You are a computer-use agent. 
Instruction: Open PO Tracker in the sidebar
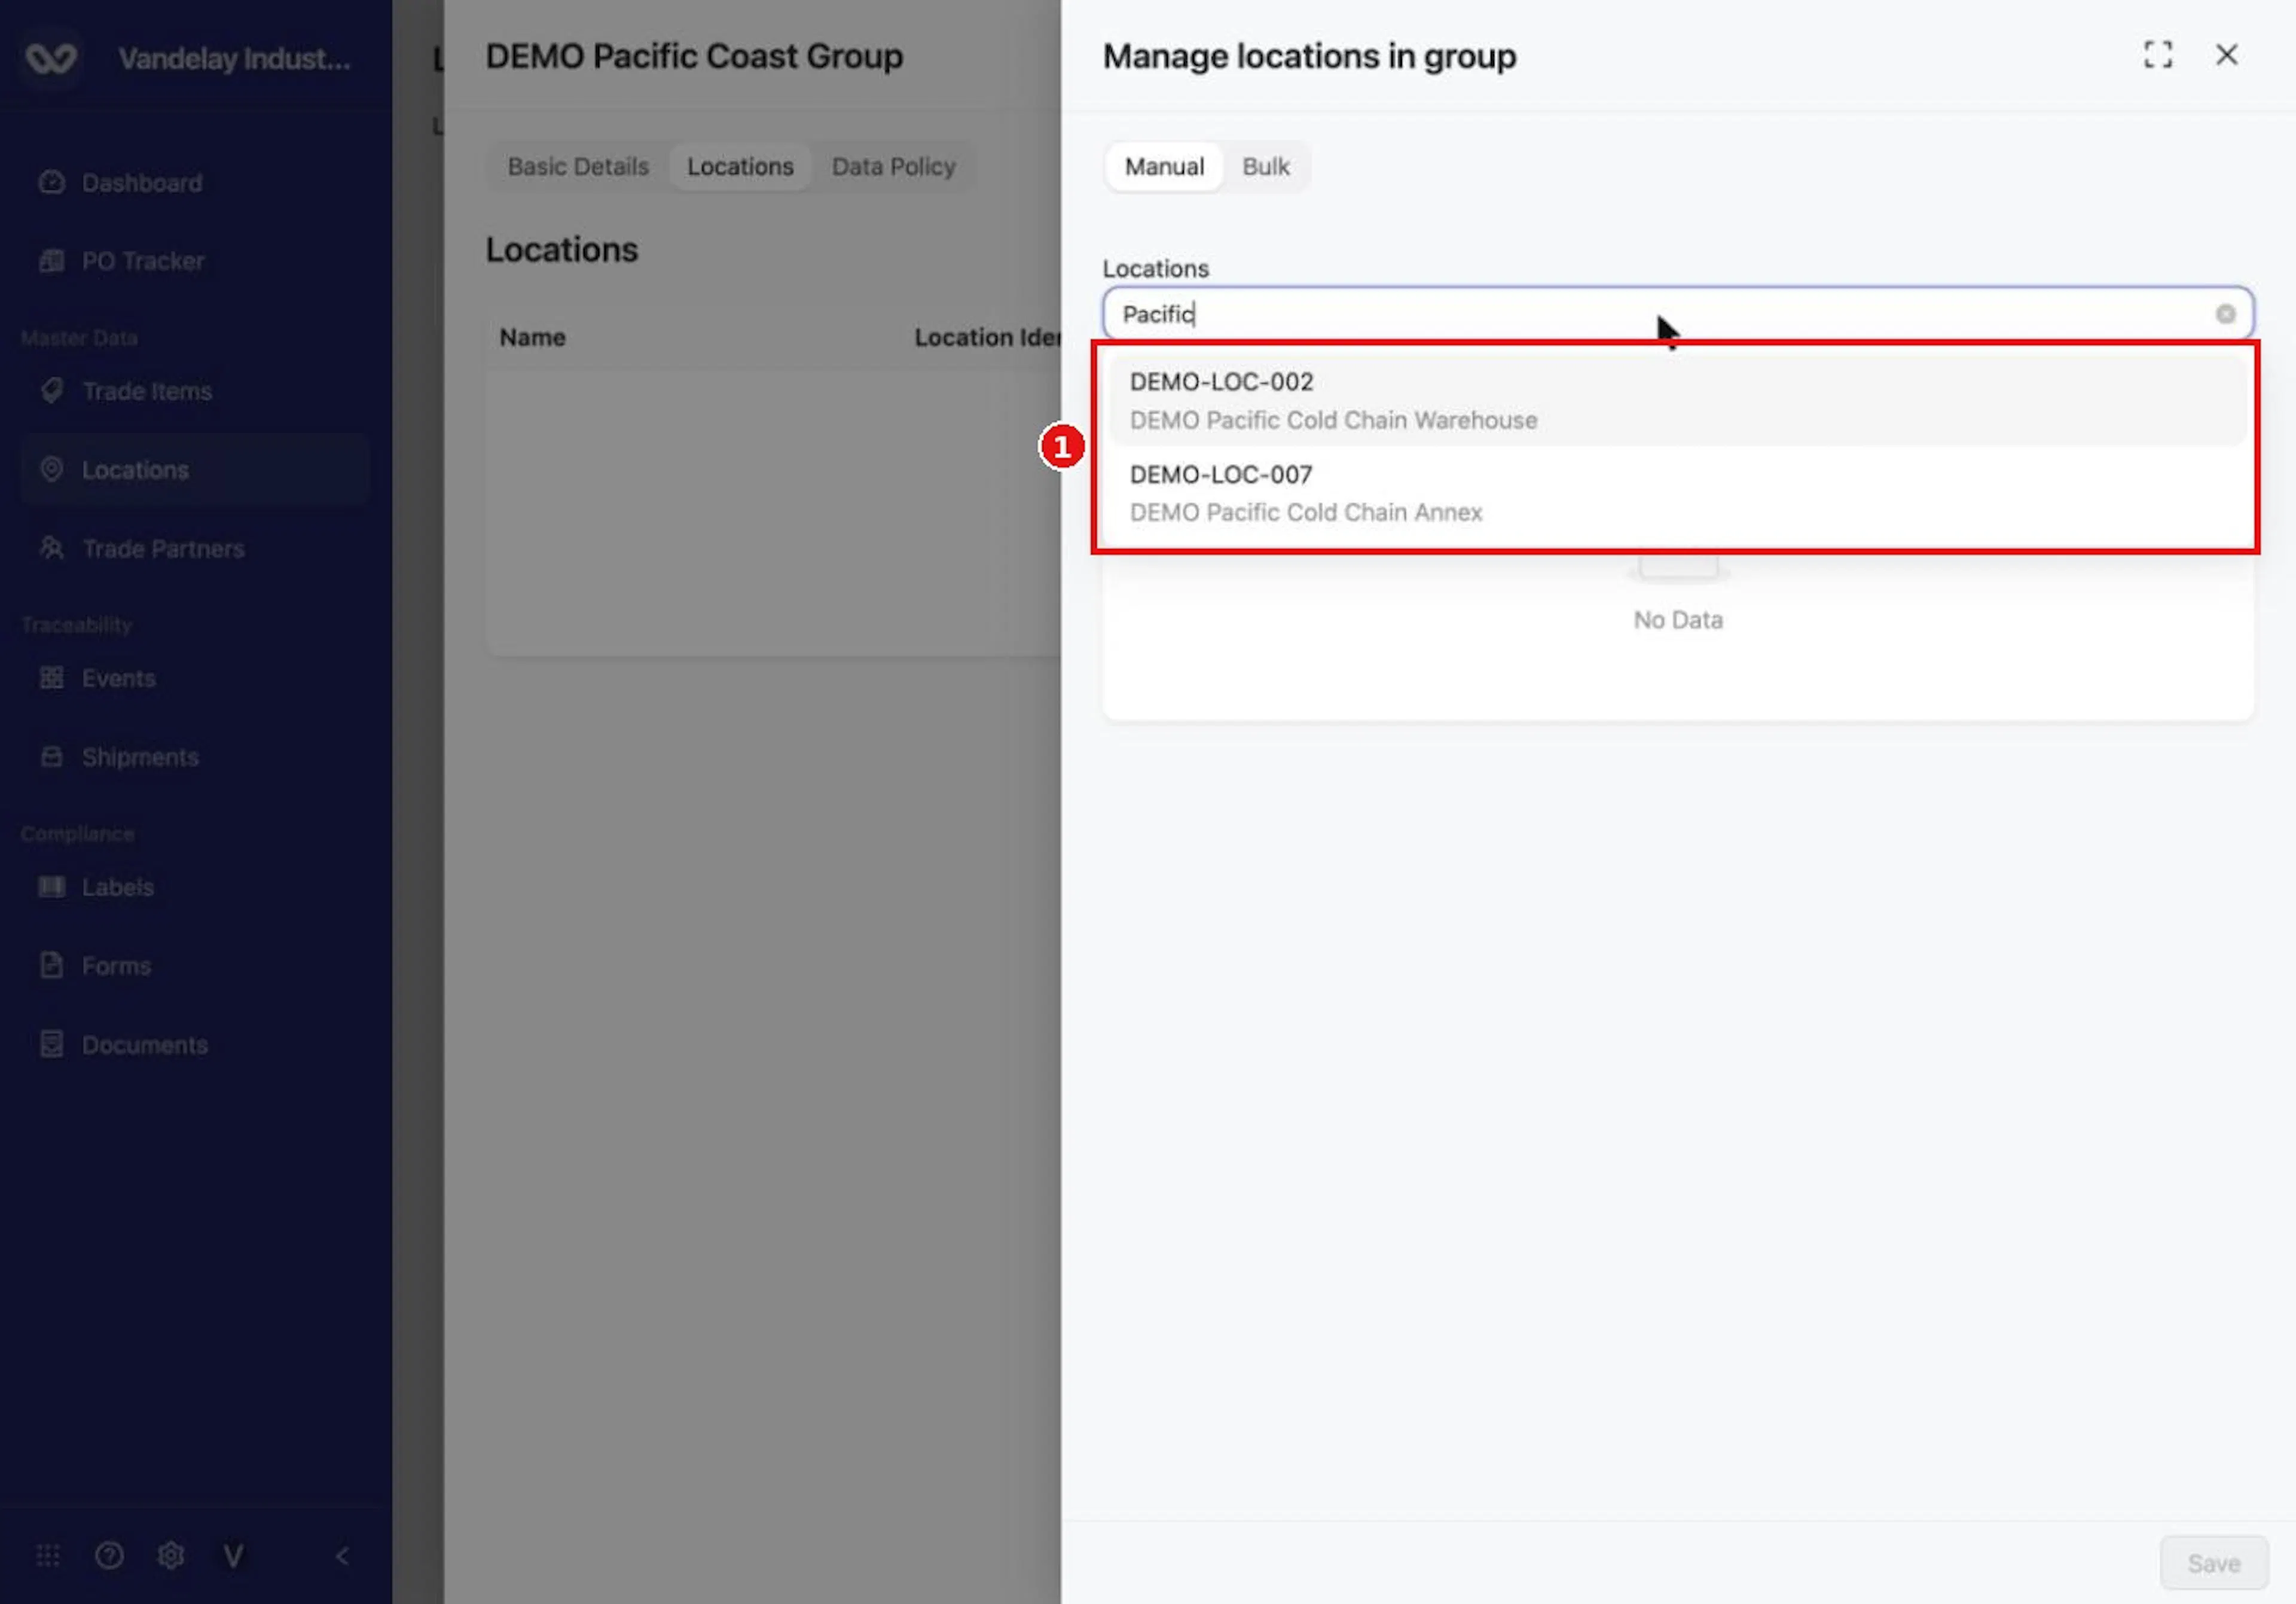(x=195, y=261)
